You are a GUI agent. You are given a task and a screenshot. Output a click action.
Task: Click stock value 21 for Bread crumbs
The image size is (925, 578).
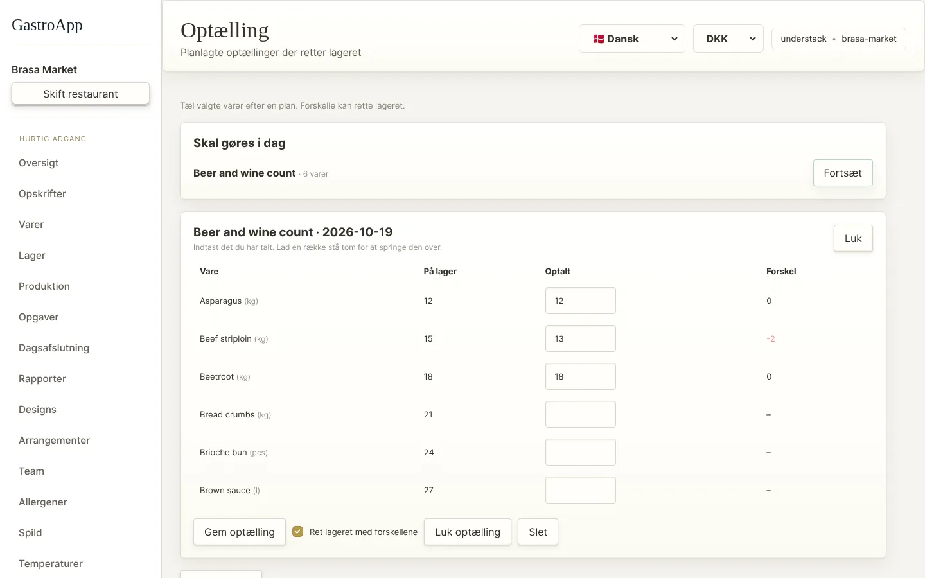pos(428,414)
